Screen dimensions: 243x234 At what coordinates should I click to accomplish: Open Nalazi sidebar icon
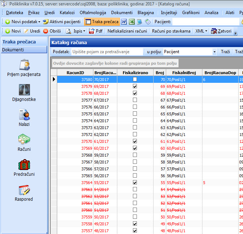coord(24,115)
